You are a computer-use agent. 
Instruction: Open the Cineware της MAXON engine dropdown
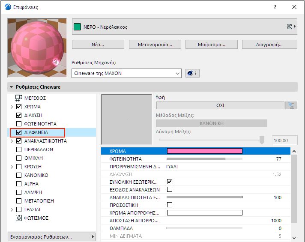click(x=126, y=73)
